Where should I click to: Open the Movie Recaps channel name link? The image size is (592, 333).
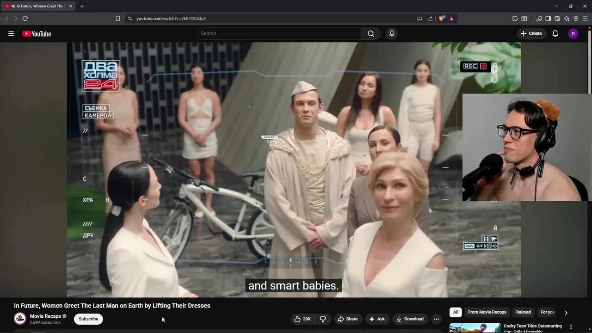pyautogui.click(x=45, y=316)
